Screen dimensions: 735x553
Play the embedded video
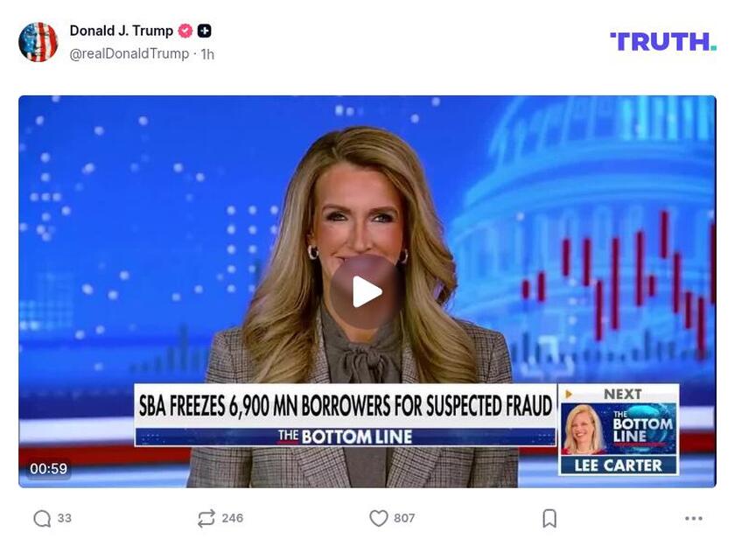366,292
